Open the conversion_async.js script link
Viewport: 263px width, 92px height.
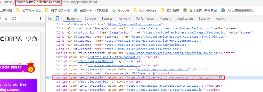[172, 53]
